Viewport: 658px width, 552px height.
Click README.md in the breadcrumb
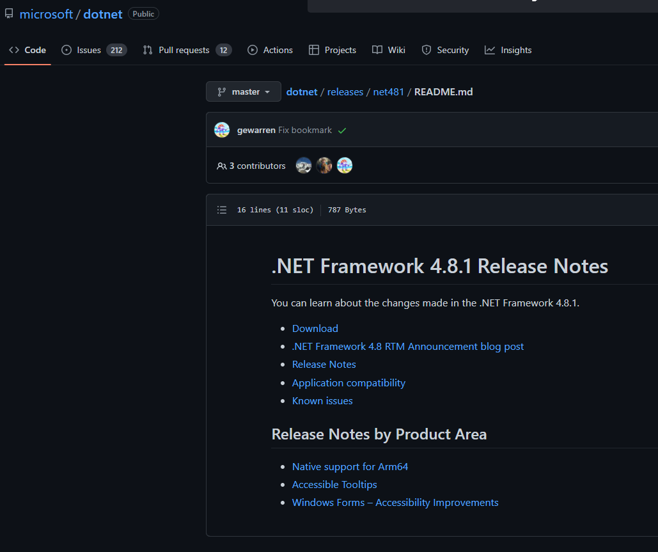(443, 92)
